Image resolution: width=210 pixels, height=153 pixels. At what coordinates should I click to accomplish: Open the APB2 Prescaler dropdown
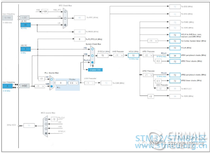[x=148, y=75]
